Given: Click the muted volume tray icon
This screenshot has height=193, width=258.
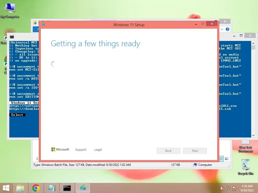Looking at the screenshot, I should [222, 188].
